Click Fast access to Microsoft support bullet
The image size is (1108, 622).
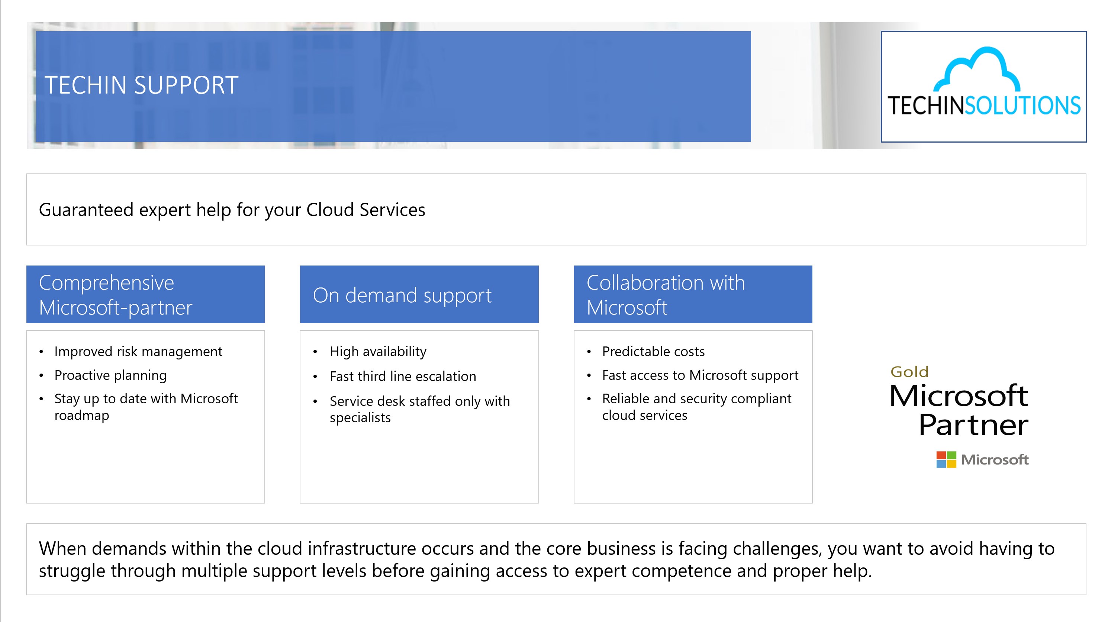click(700, 375)
